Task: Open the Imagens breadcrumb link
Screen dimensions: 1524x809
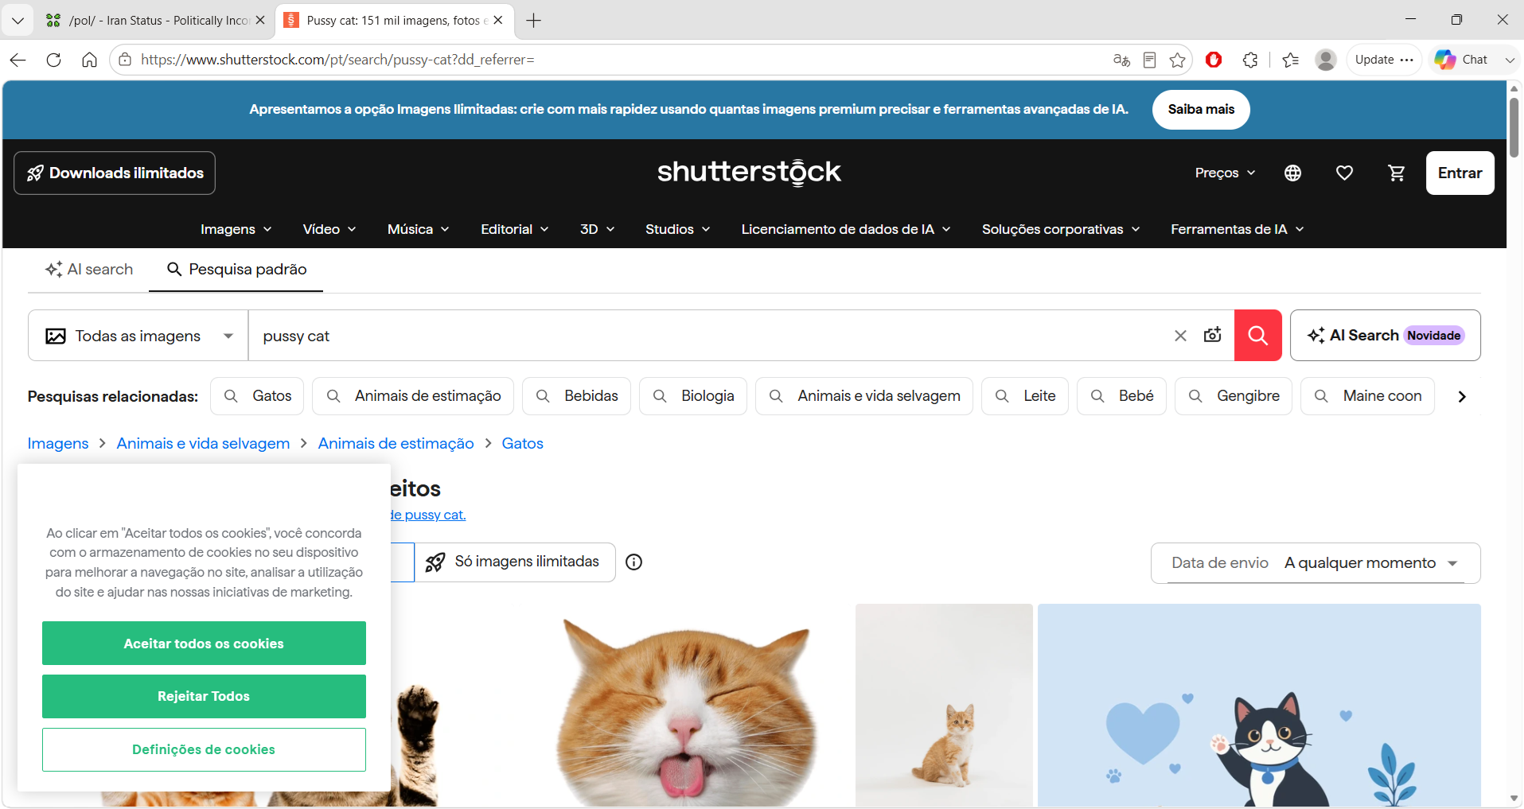Action: point(58,444)
